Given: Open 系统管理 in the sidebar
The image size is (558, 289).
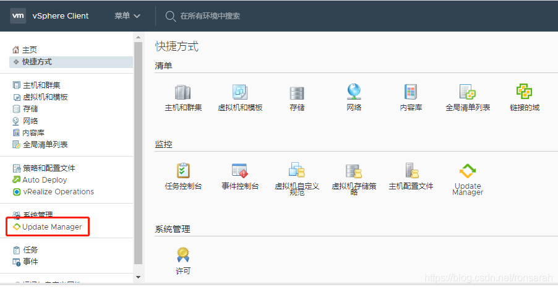Looking at the screenshot, I should (33, 214).
